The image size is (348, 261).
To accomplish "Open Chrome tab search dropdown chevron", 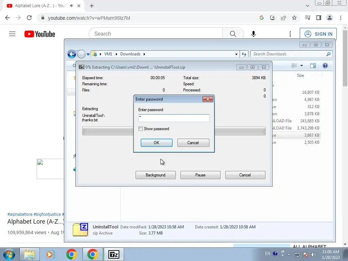I will click(x=307, y=6).
